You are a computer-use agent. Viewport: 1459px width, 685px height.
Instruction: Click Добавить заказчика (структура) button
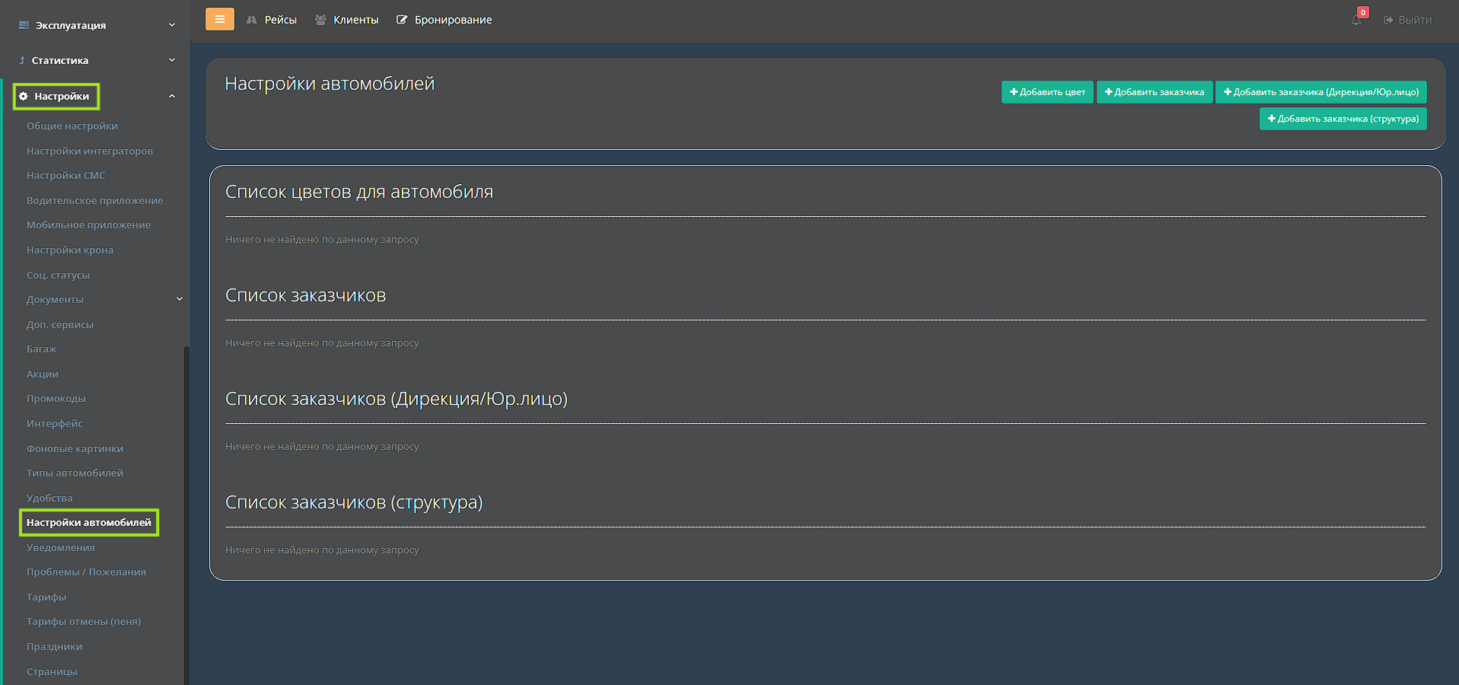(x=1343, y=119)
